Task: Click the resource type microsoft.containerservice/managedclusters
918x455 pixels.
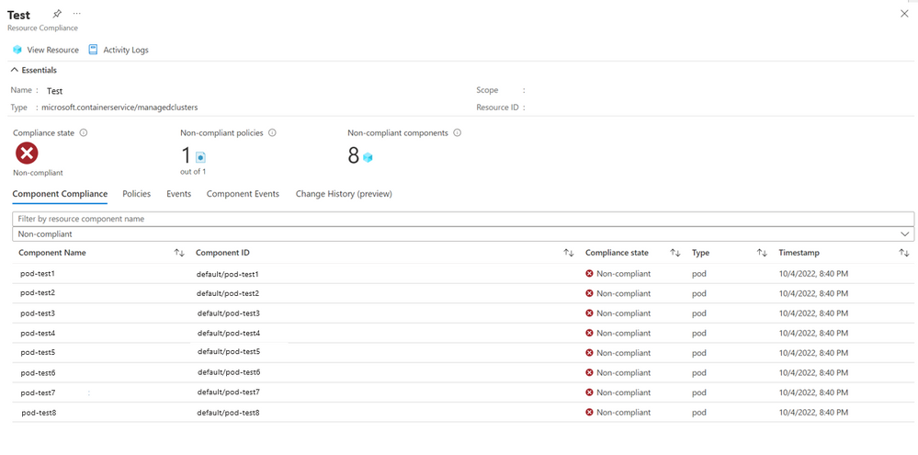Action: point(119,108)
